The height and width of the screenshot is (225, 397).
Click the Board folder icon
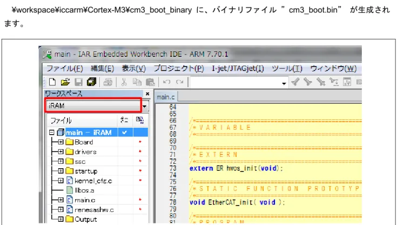pos(69,142)
